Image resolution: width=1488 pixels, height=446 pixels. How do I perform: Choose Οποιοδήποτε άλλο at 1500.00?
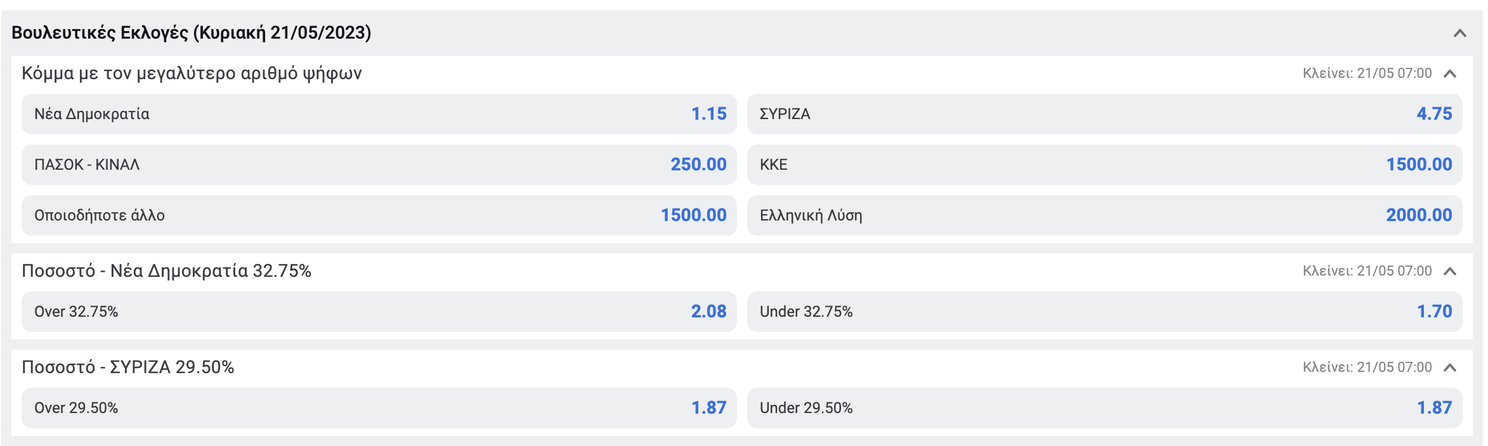coord(379,215)
